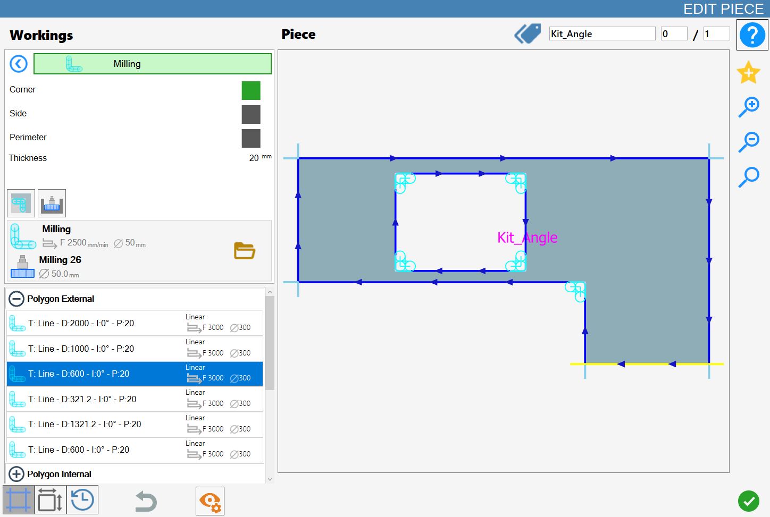Click the undo arrow
Viewport: 770px width, 517px height.
pyautogui.click(x=146, y=501)
